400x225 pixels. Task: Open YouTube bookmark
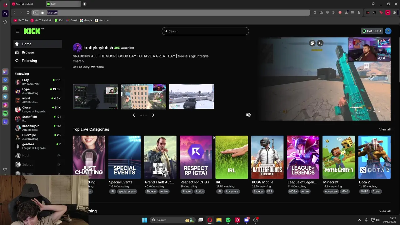21,20
